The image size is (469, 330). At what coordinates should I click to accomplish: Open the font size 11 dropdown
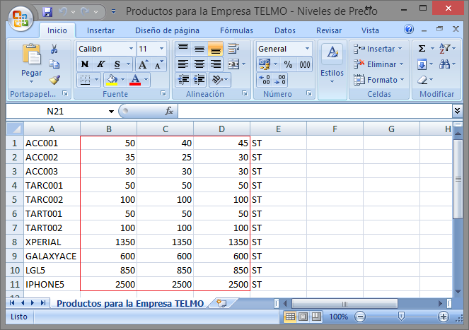pos(161,49)
